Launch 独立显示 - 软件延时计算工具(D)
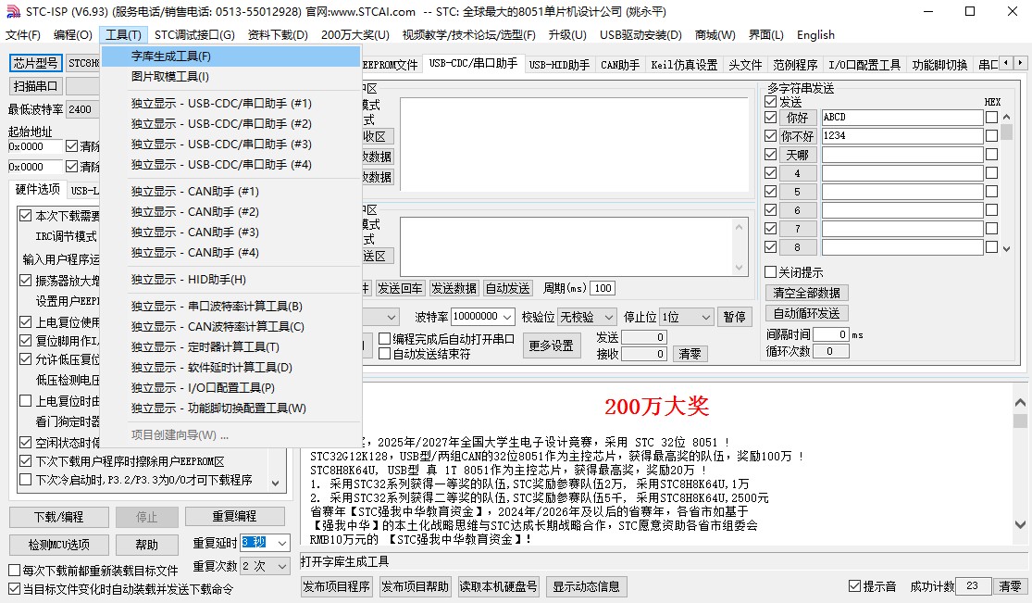The height and width of the screenshot is (603, 1032). [x=231, y=368]
